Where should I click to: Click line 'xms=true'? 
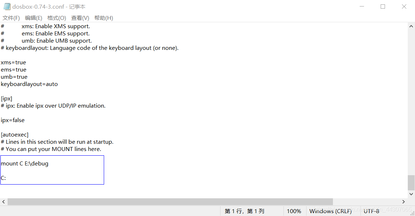[x=13, y=62]
